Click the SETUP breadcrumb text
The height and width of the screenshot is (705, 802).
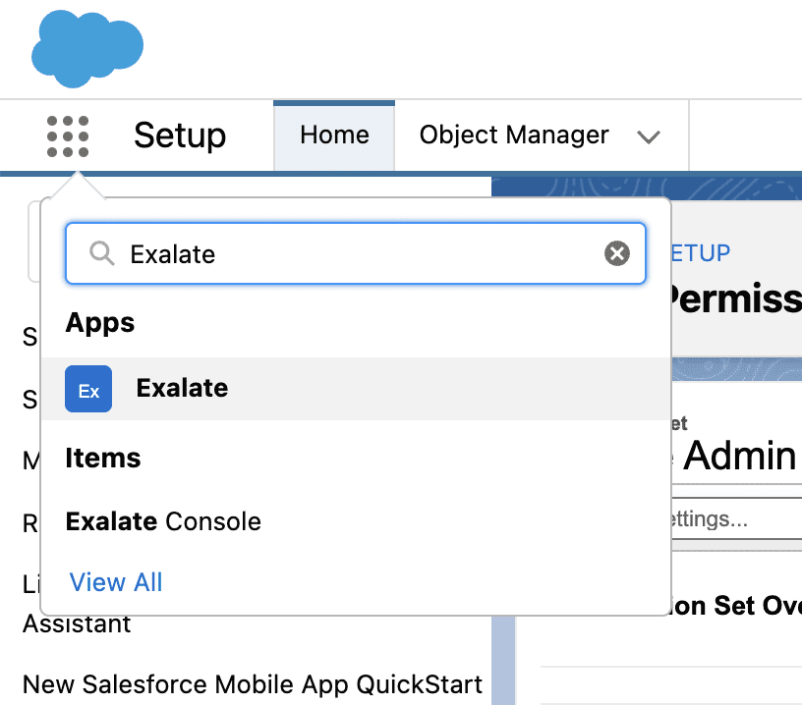coord(700,253)
